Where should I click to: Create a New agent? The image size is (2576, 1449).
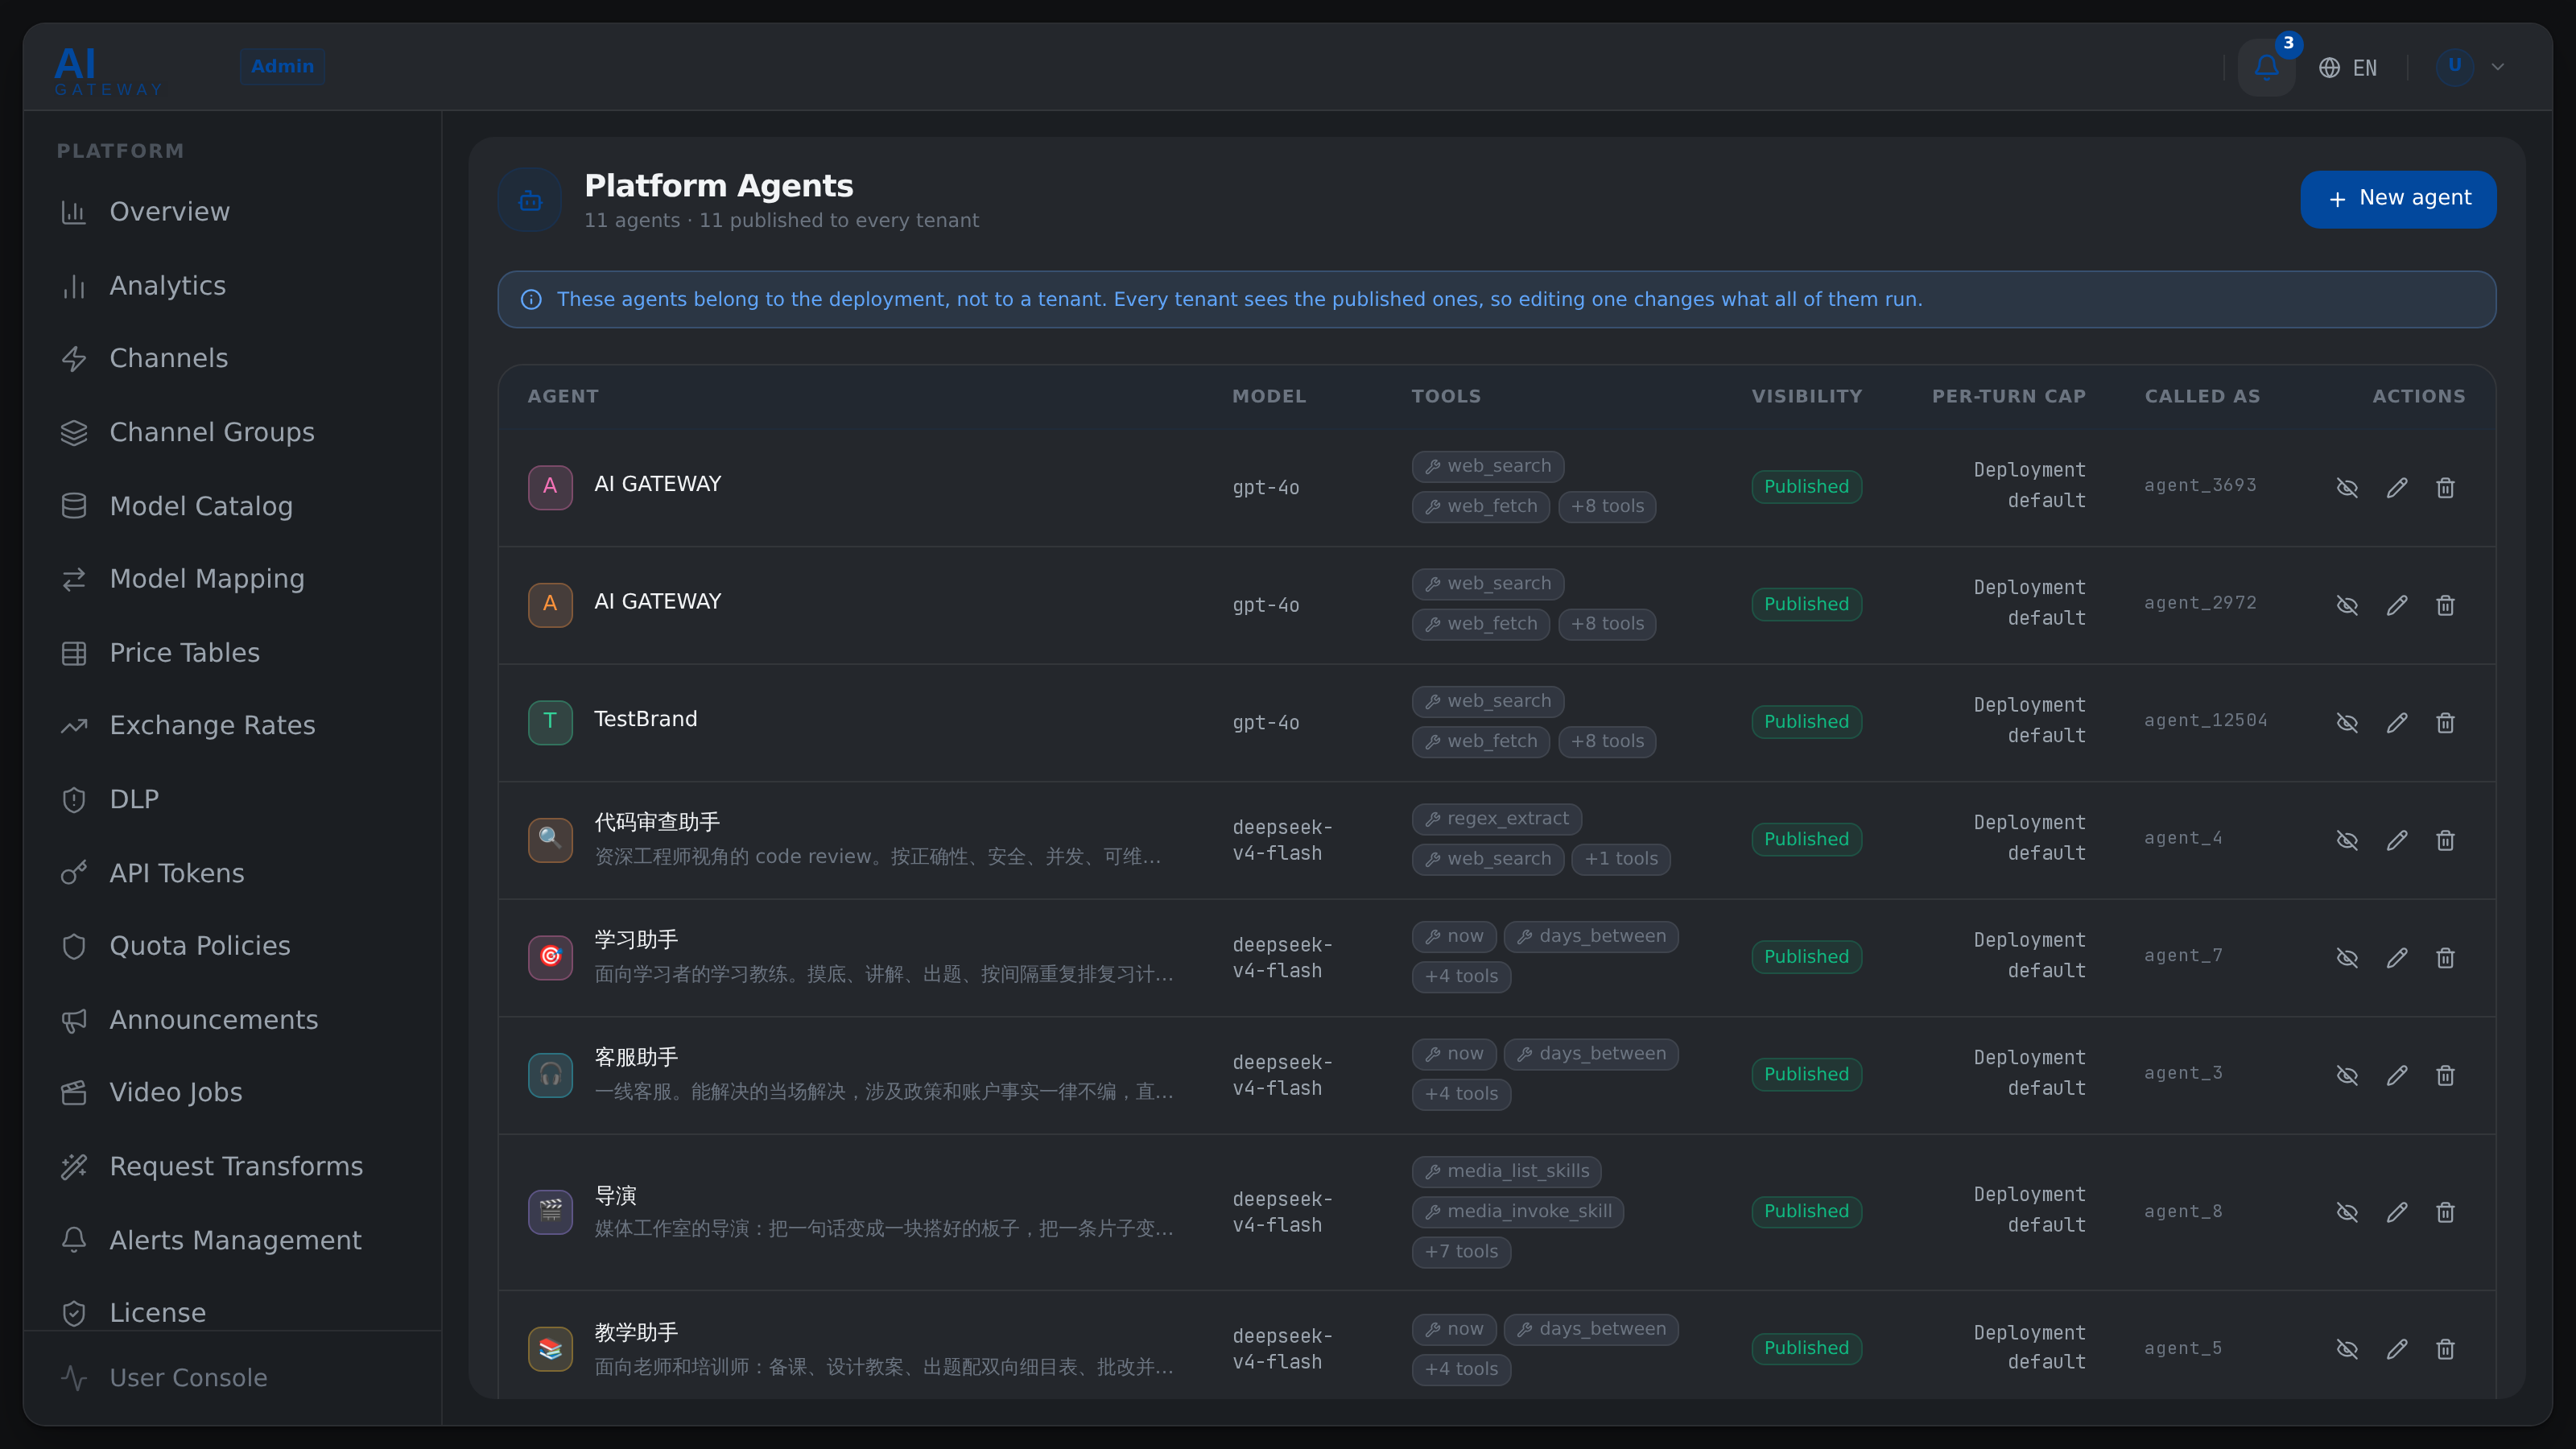2398,199
